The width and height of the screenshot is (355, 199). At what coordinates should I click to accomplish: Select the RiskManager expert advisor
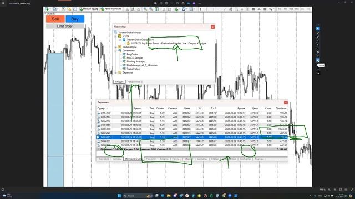pyautogui.click(x=142, y=65)
